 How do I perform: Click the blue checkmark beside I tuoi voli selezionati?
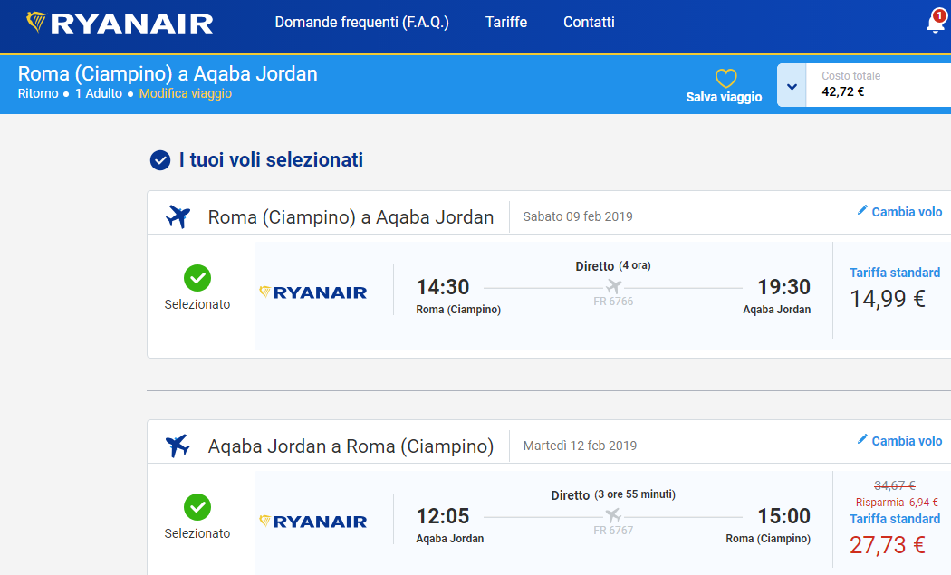point(160,160)
